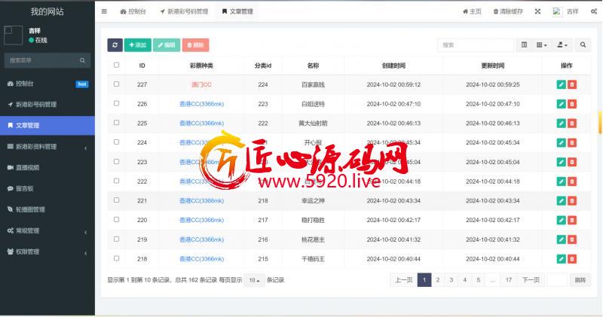Switch to the 控制台 tab
The image size is (603, 317).
click(x=133, y=12)
